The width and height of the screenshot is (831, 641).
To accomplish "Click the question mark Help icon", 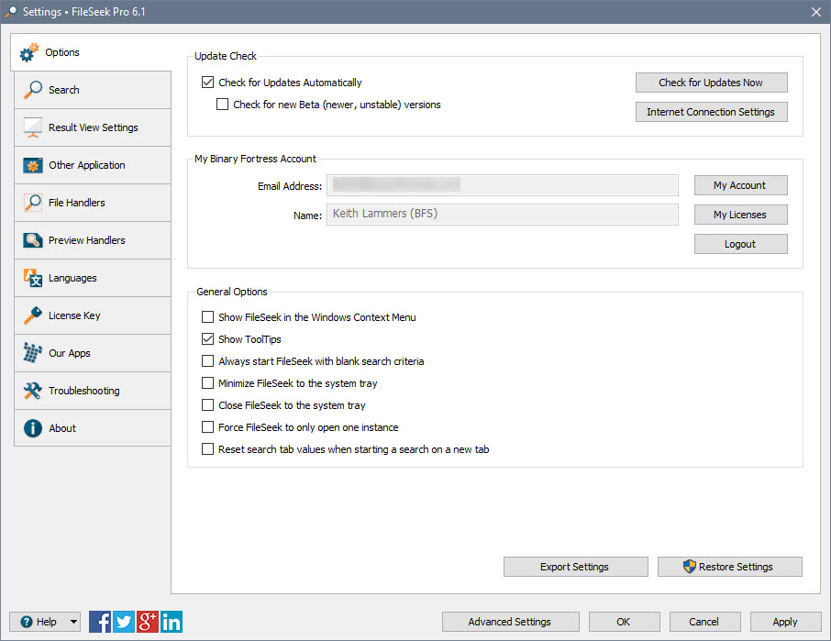I will pyautogui.click(x=27, y=622).
